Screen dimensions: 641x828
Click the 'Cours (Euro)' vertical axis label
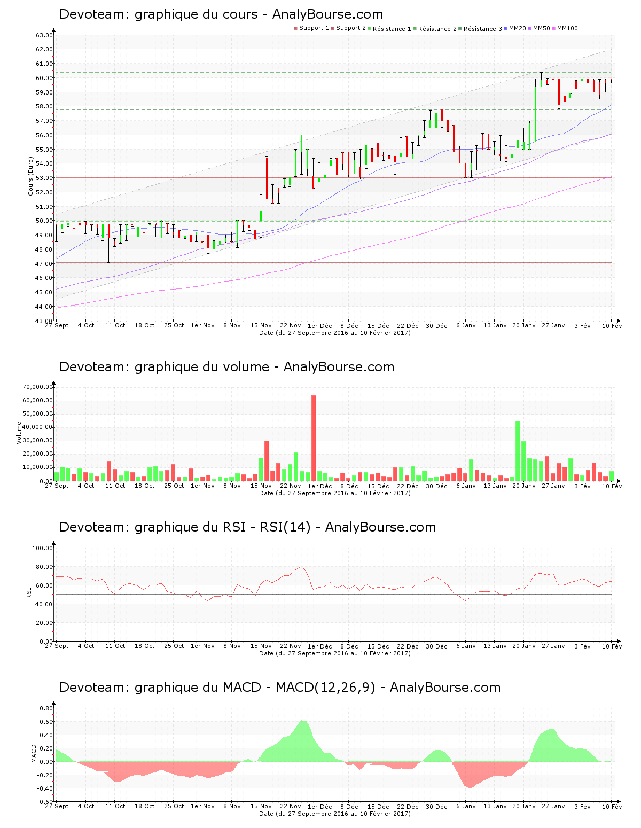(x=30, y=176)
